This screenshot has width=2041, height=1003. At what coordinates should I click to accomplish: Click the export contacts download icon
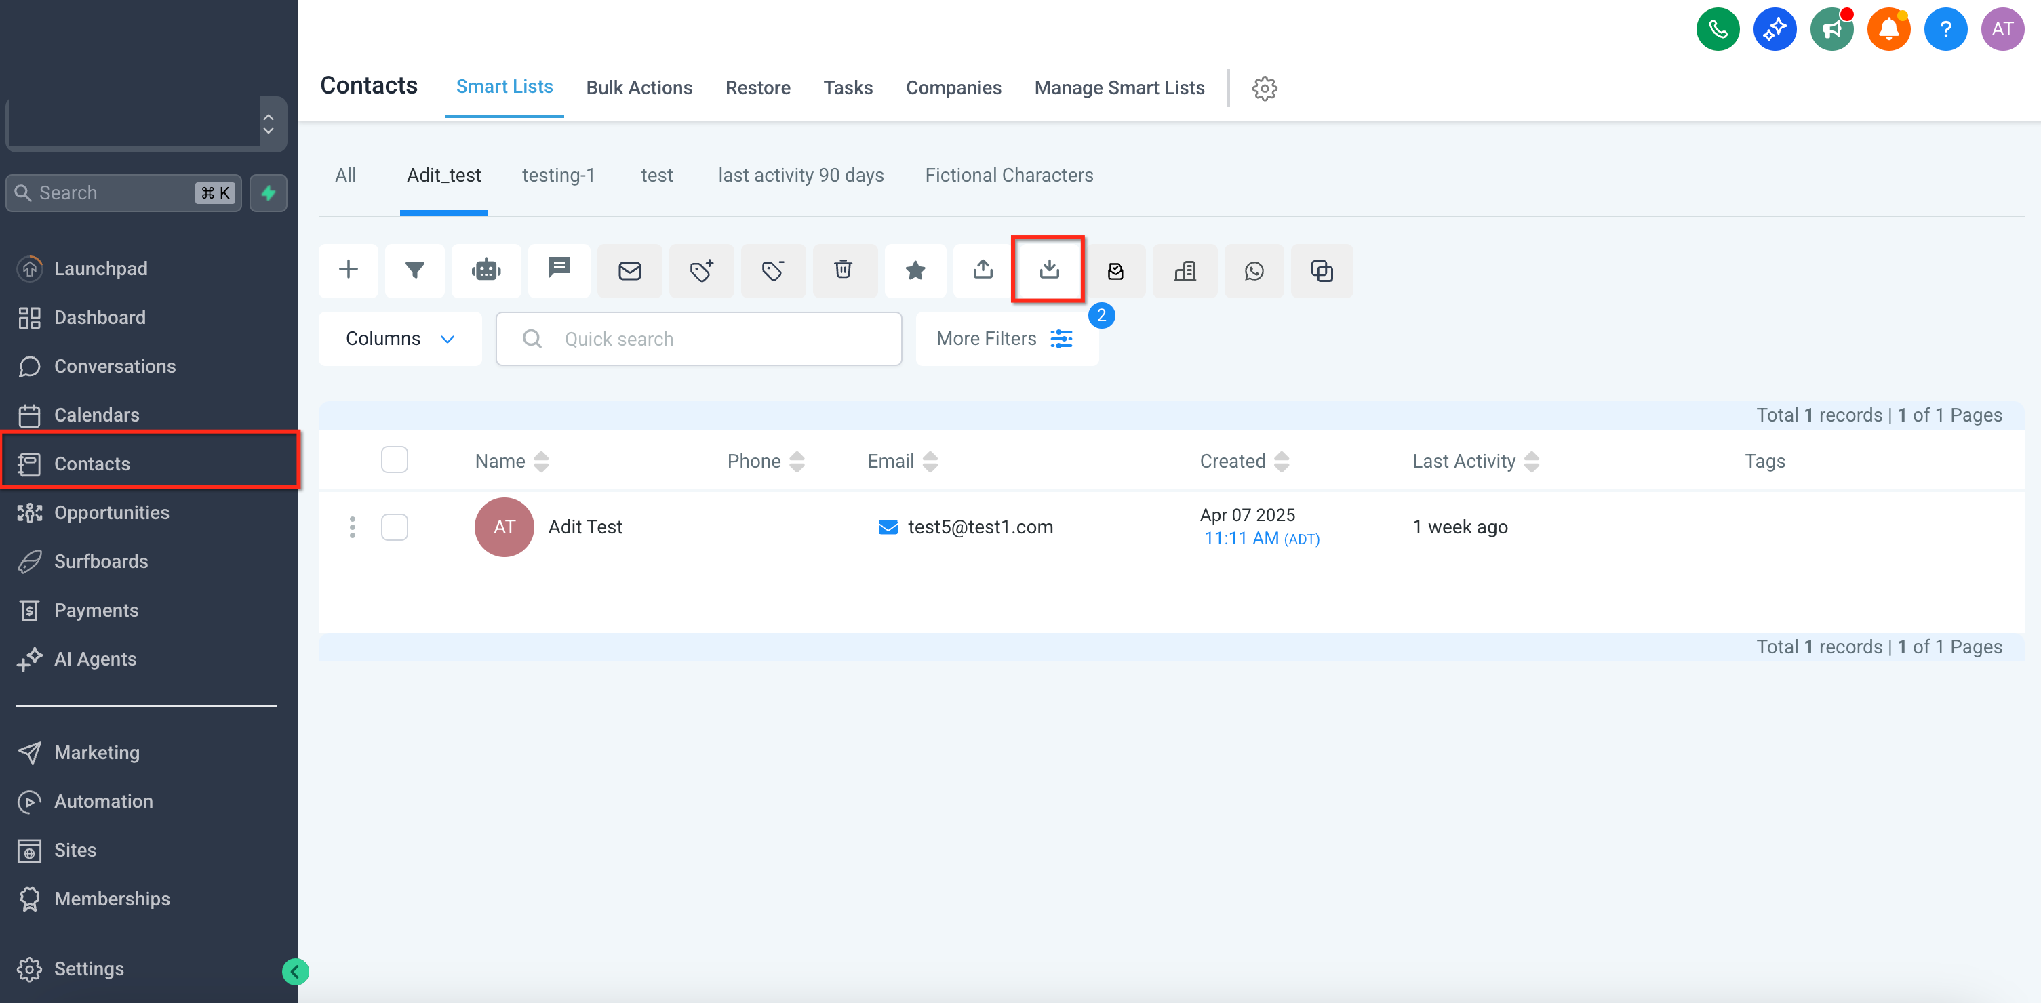[x=1048, y=269]
